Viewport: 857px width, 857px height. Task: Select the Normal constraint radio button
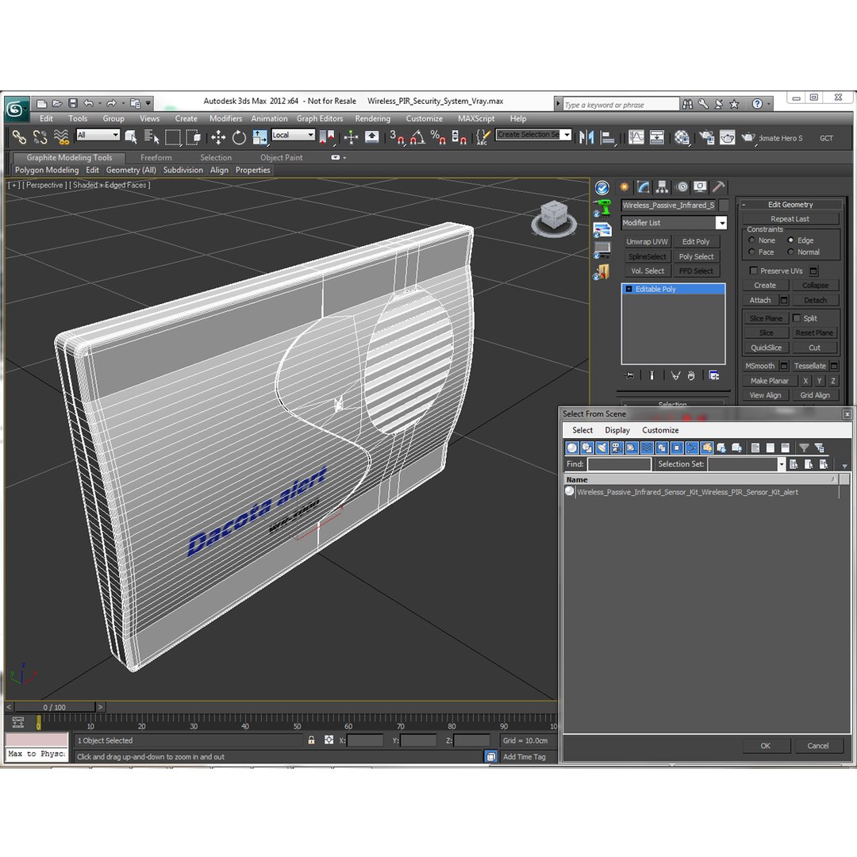(x=790, y=252)
